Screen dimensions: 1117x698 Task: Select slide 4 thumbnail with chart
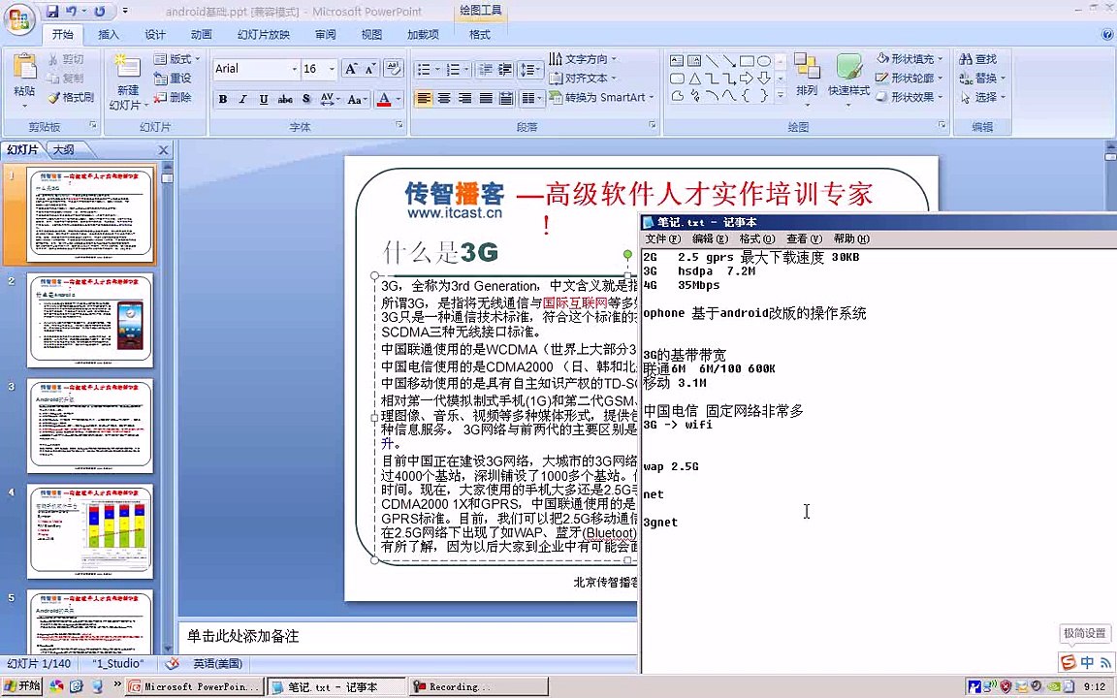click(x=90, y=530)
